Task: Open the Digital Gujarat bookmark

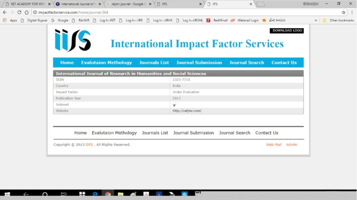Action: 34,20
